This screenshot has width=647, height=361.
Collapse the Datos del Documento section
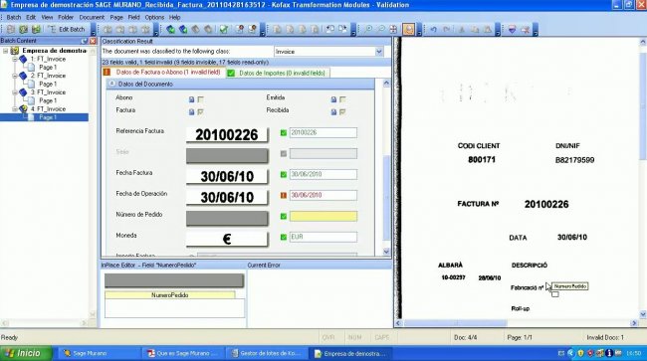point(111,84)
